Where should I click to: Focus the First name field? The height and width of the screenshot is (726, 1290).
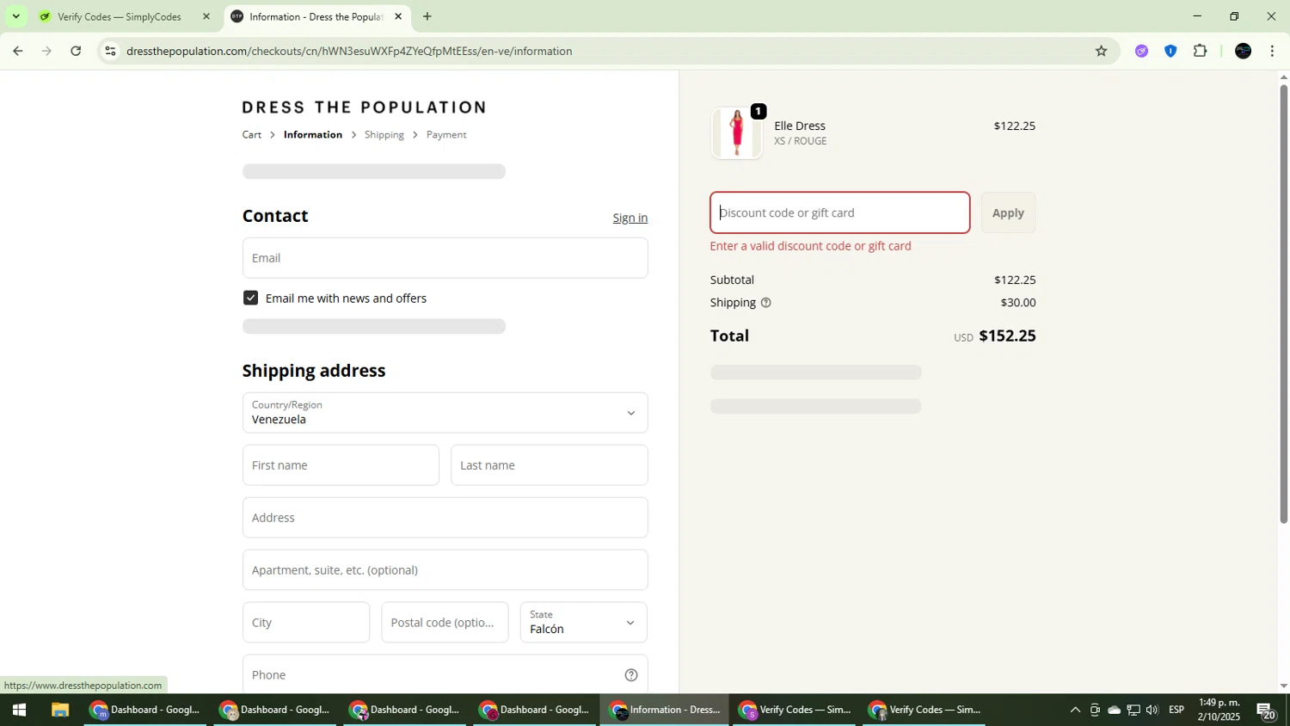pos(341,465)
